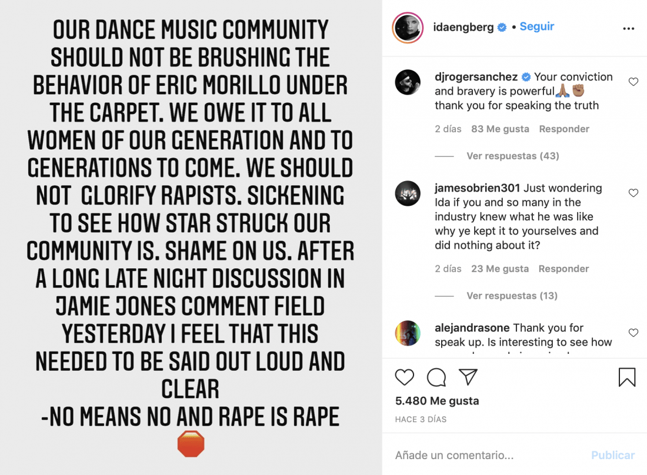
Task: Expand the 43 replies under djrogersanchez
Action: point(512,156)
